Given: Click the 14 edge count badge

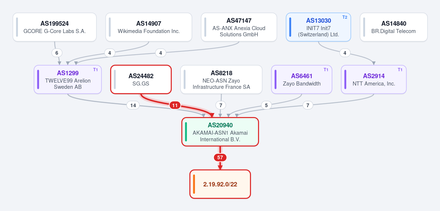Looking at the screenshot, I should [x=133, y=106].
